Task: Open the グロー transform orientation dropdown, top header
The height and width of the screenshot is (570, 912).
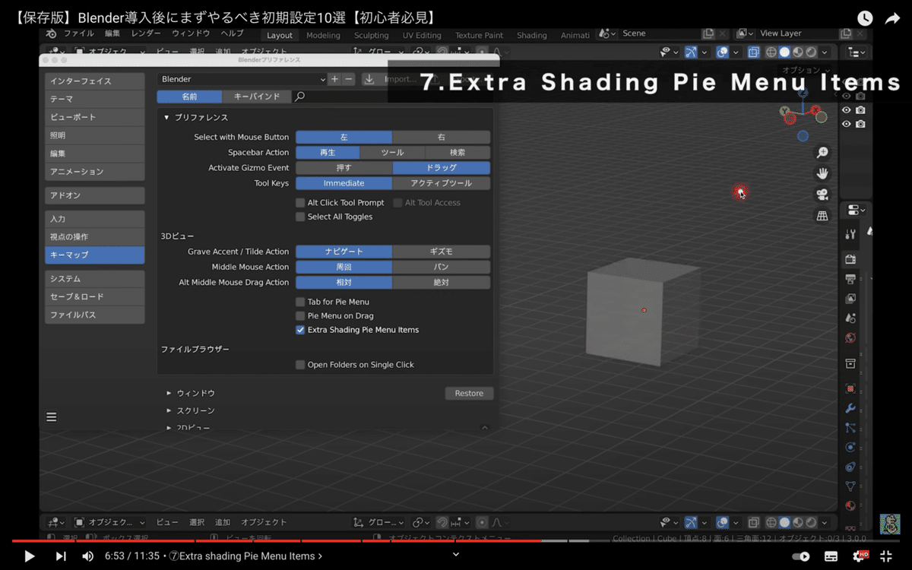Action: 380,52
